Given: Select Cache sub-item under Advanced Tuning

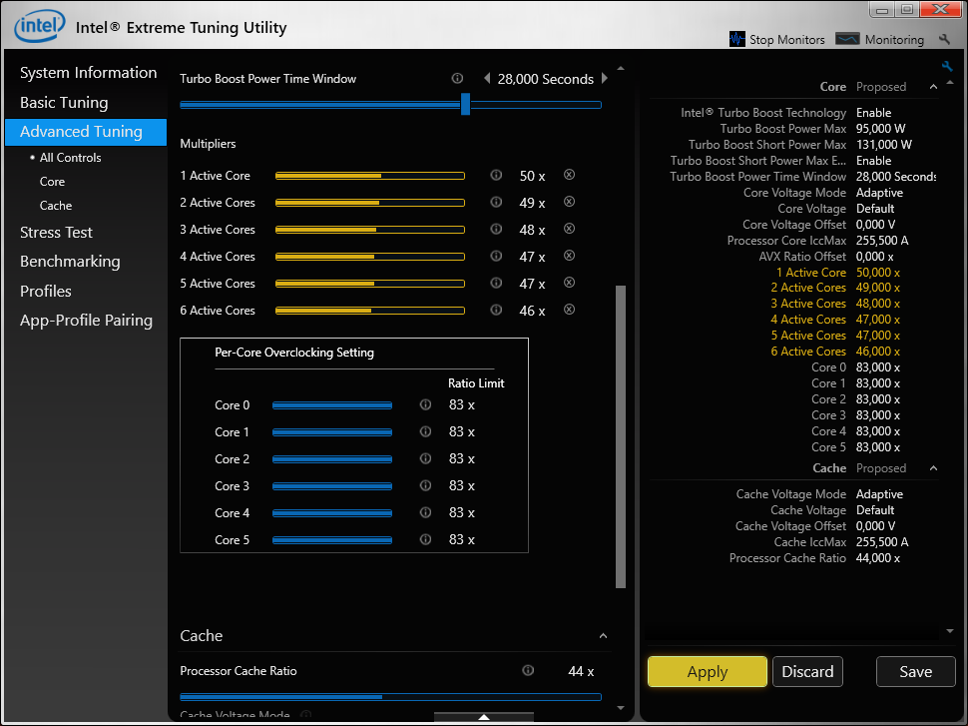Looking at the screenshot, I should click(x=56, y=206).
